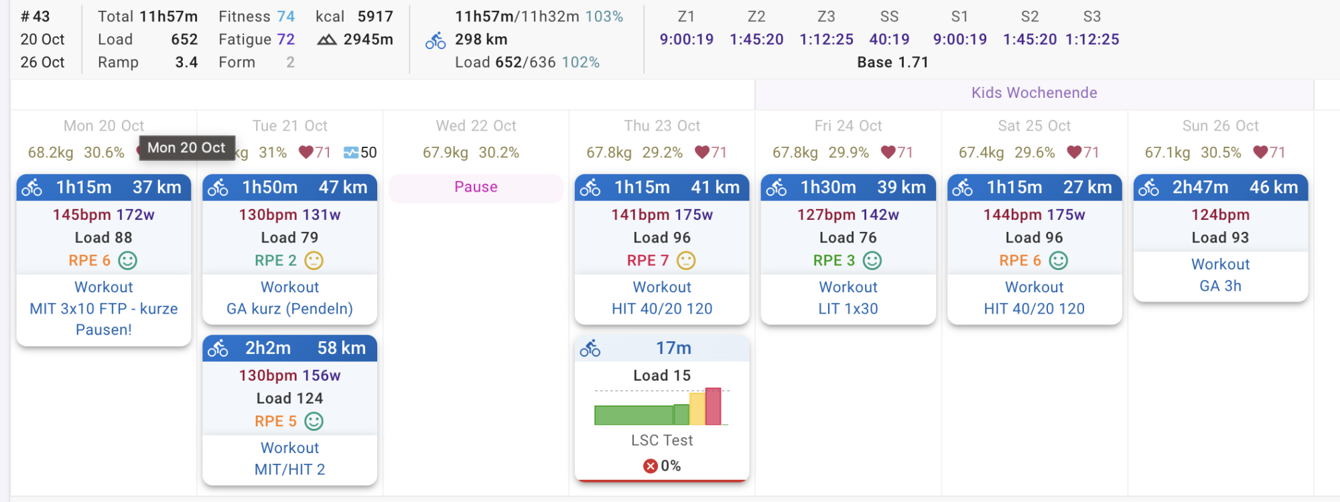Click bike icon on Monday's 1h15m ride
The height and width of the screenshot is (502, 1340).
click(31, 188)
